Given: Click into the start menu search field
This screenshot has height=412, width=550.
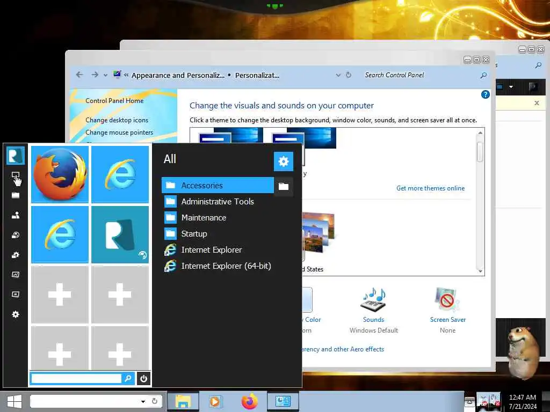Looking at the screenshot, I should pyautogui.click(x=76, y=378).
